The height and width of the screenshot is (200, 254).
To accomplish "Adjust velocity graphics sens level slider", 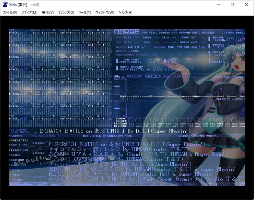I will click(117, 109).
